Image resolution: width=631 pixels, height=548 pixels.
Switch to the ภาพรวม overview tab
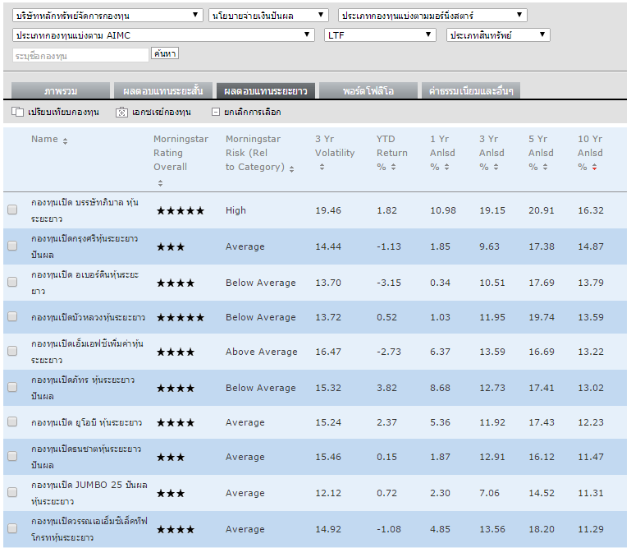tap(61, 90)
